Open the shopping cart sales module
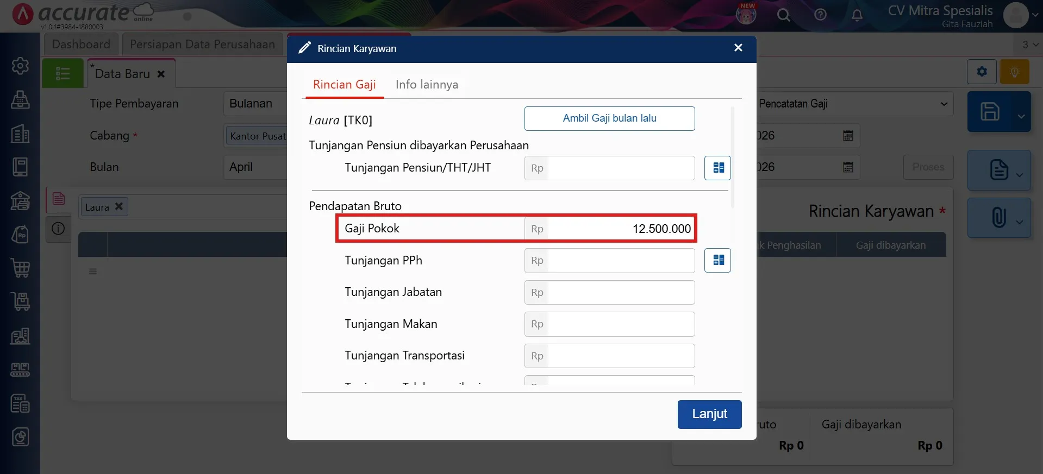 [20, 268]
